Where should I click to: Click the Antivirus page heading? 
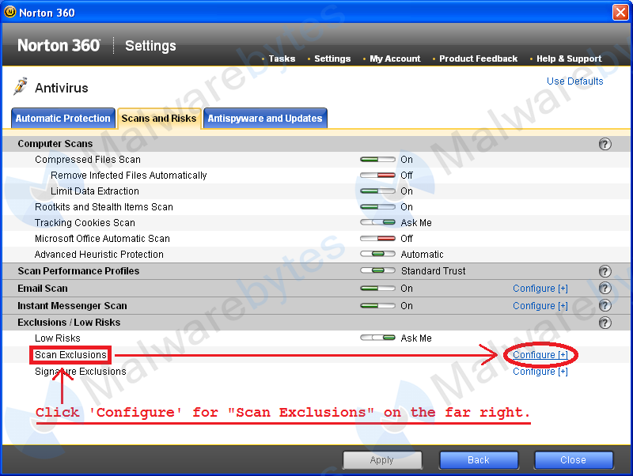coord(62,88)
